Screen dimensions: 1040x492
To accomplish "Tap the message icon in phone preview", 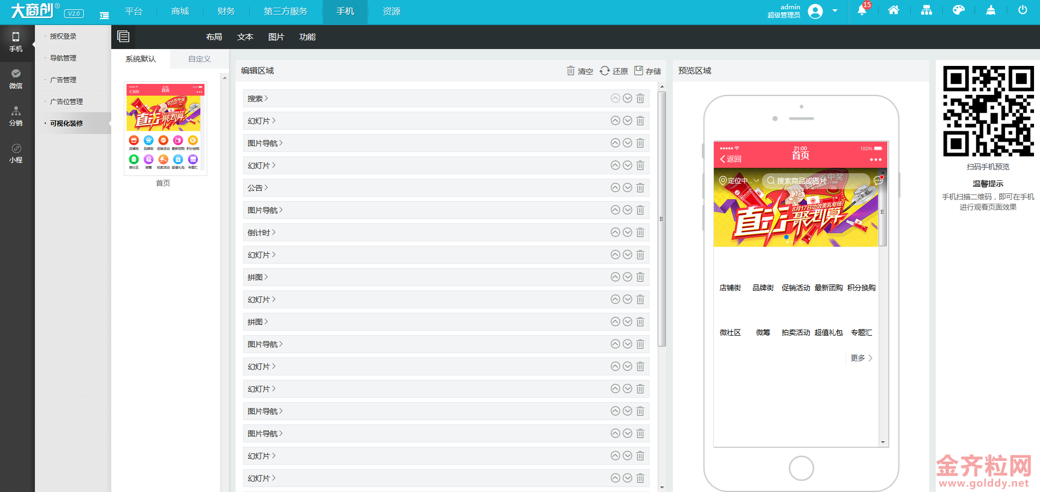I will (x=878, y=180).
